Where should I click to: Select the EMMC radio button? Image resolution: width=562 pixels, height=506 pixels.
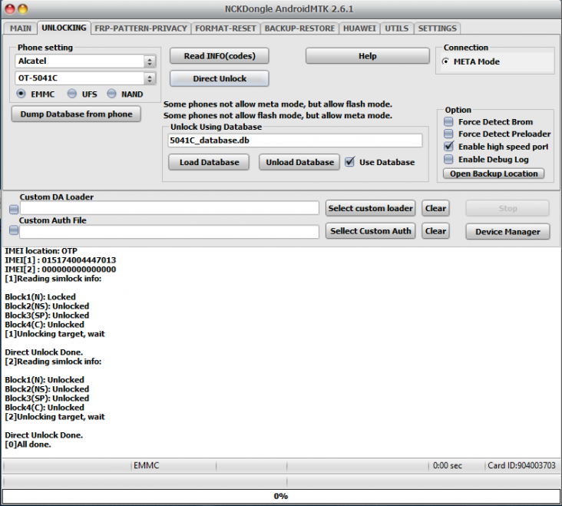click(x=21, y=94)
